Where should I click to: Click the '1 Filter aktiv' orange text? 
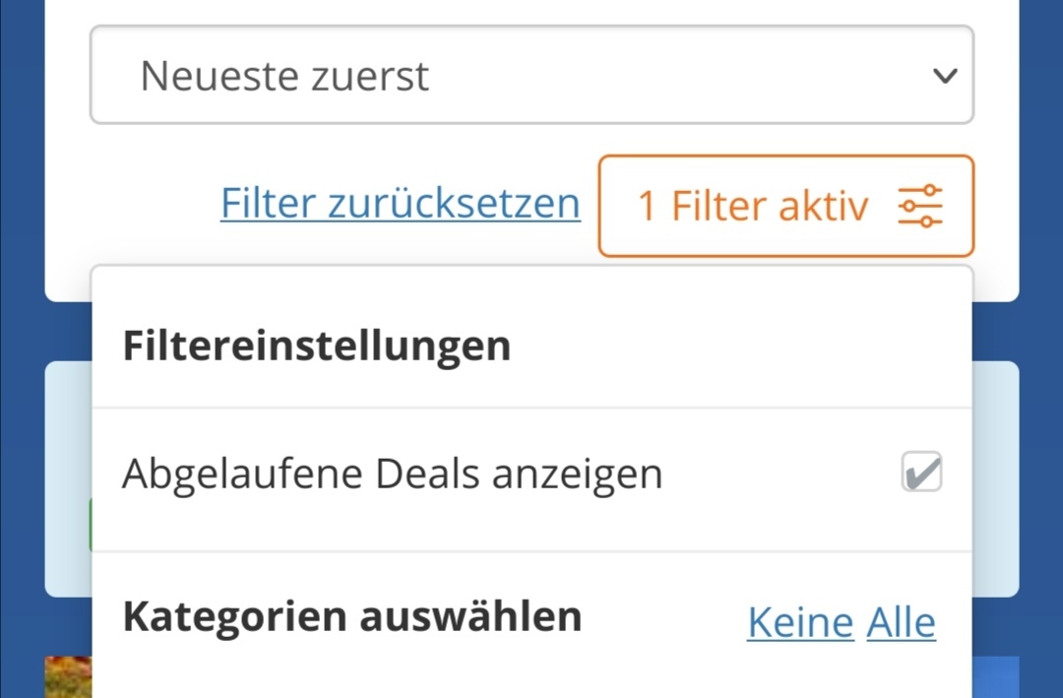click(753, 206)
